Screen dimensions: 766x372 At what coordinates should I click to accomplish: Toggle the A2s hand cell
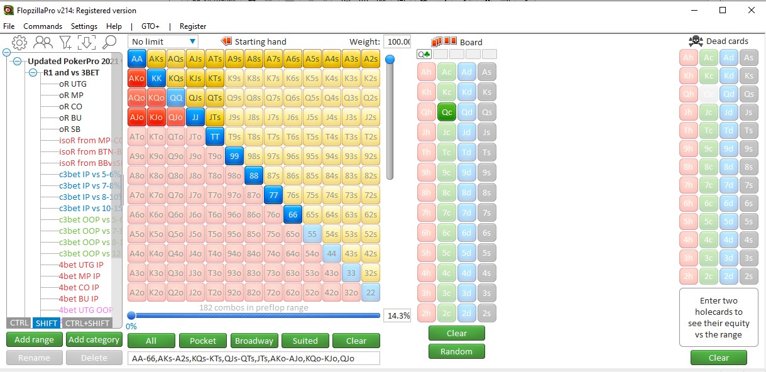pyautogui.click(x=371, y=59)
